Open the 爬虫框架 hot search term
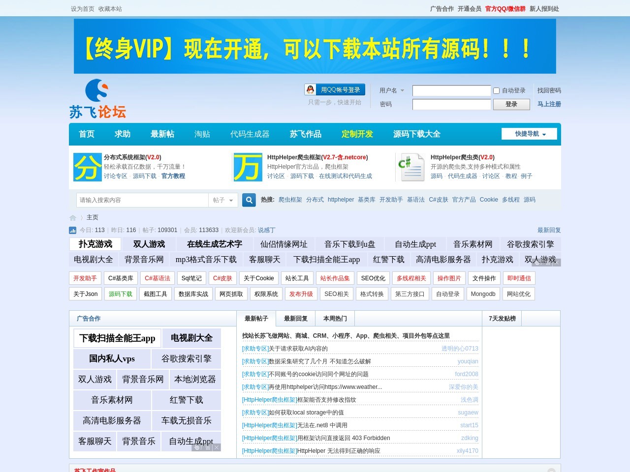The width and height of the screenshot is (630, 472). 290,200
